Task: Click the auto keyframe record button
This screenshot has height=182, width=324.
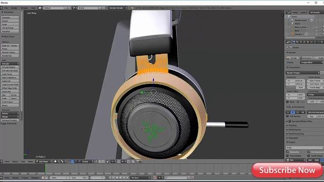Action: 154,177
